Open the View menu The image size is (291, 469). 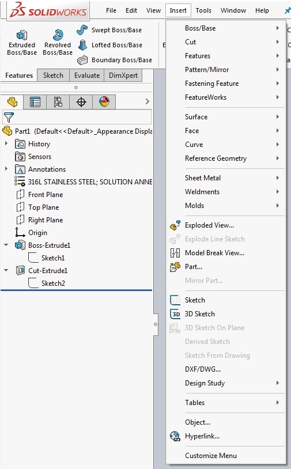153,10
